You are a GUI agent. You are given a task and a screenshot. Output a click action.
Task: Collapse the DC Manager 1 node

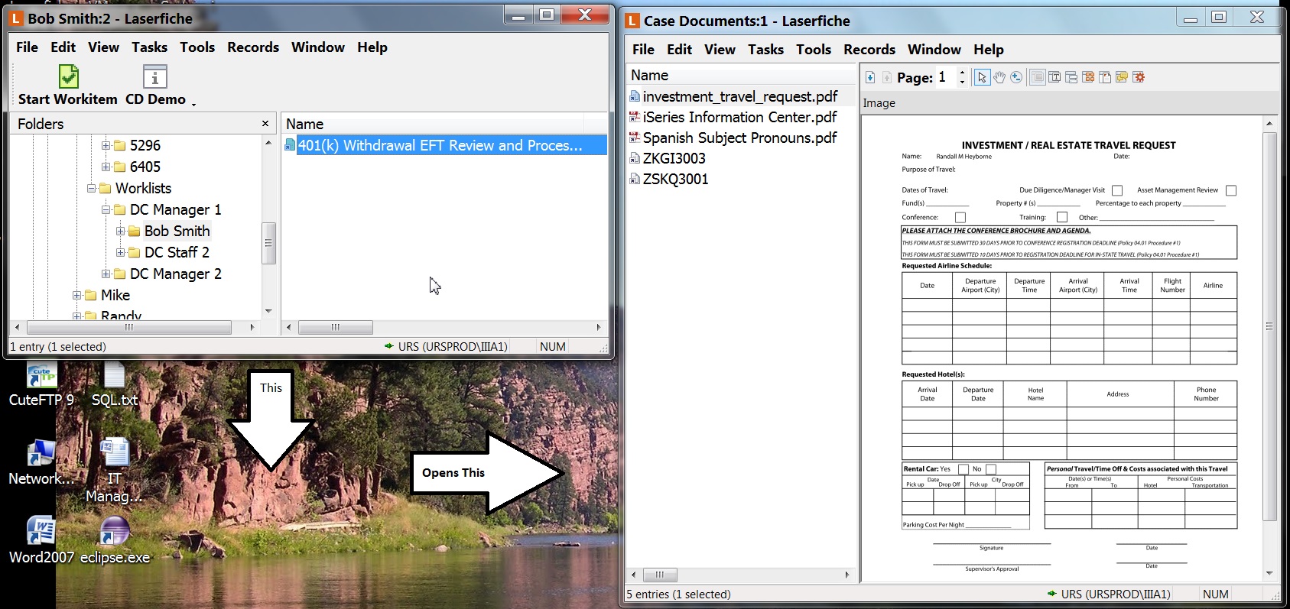point(106,209)
